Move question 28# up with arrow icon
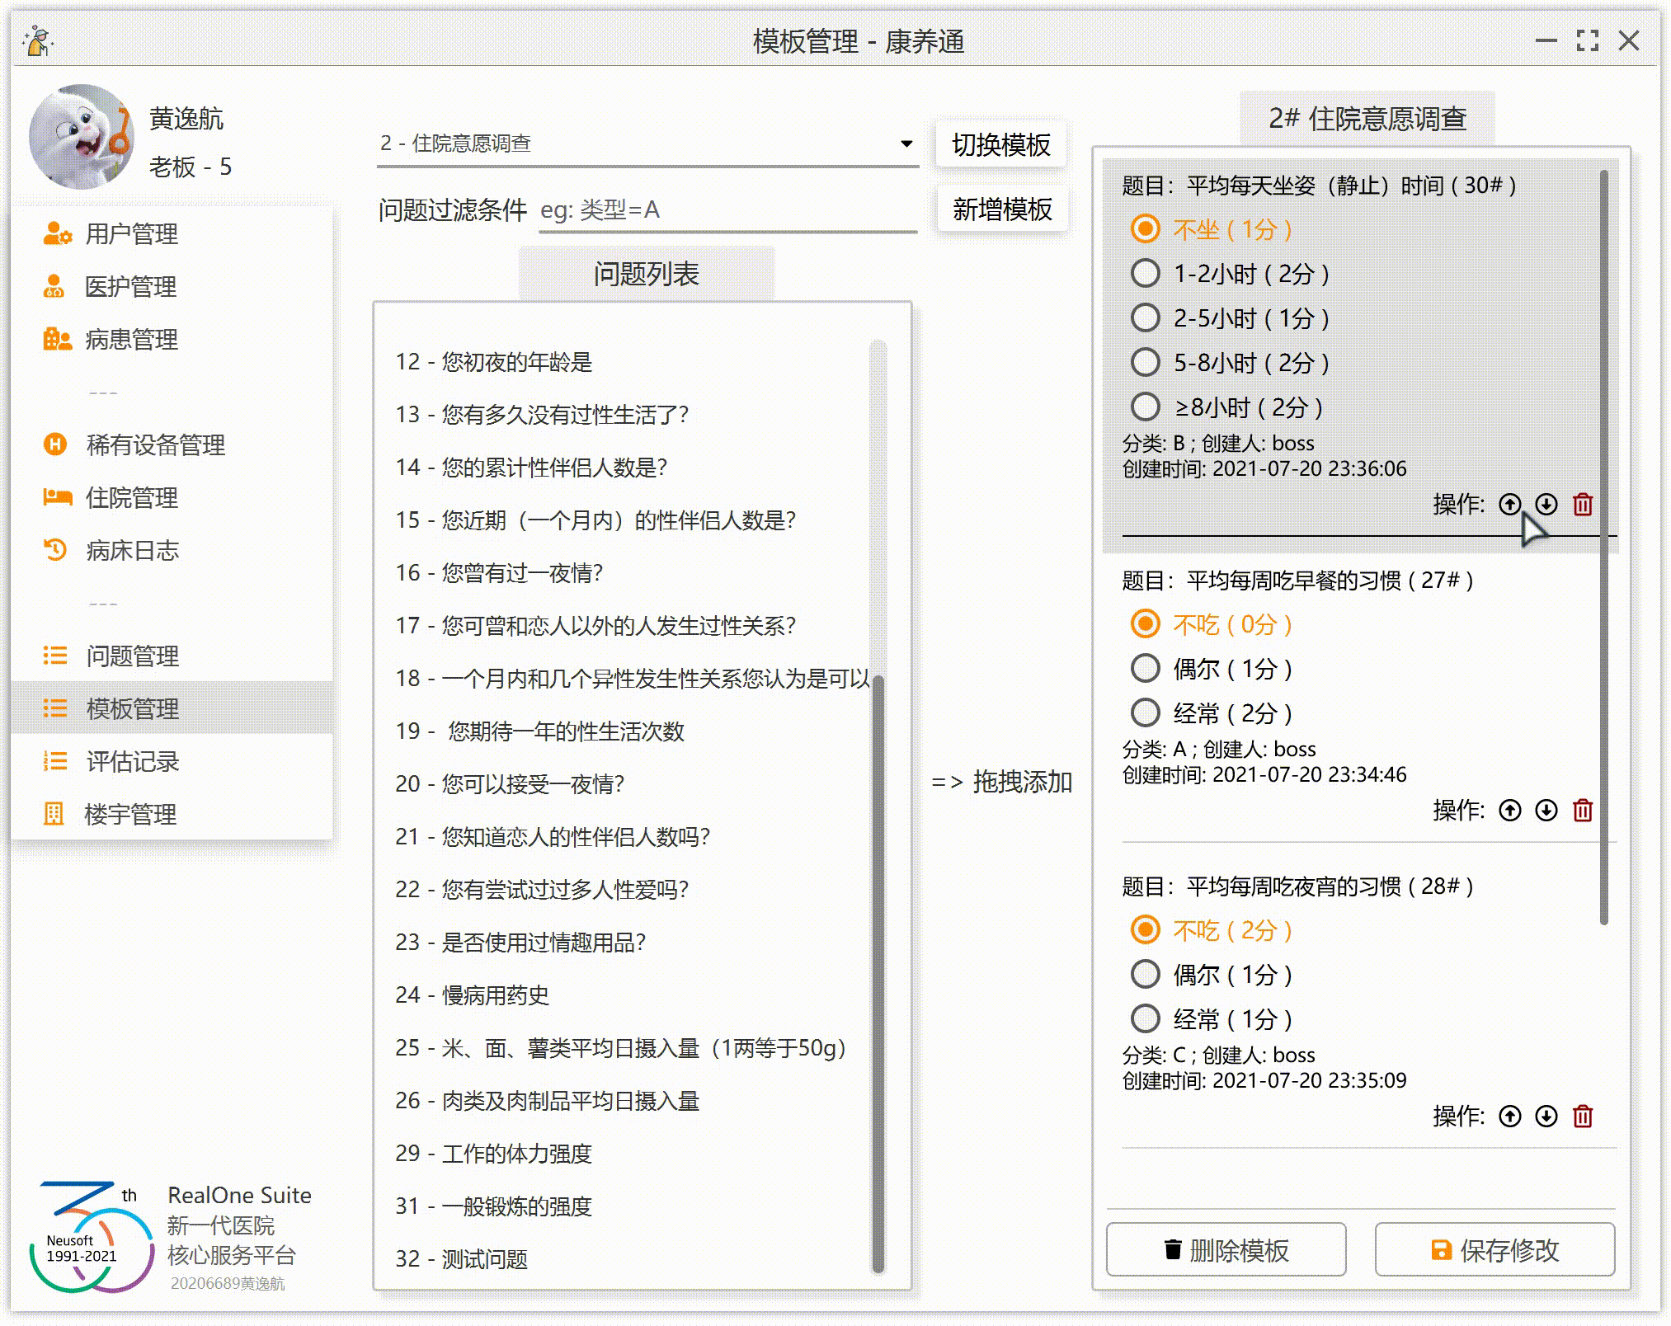Viewport: 1671px width, 1326px height. point(1509,1117)
